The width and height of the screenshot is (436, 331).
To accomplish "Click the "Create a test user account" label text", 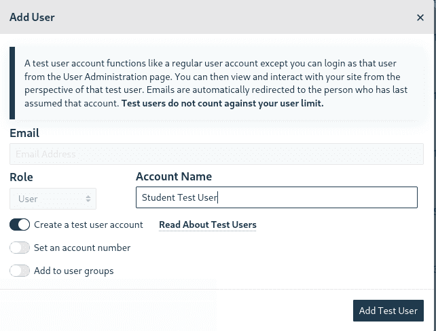I will [x=88, y=225].
